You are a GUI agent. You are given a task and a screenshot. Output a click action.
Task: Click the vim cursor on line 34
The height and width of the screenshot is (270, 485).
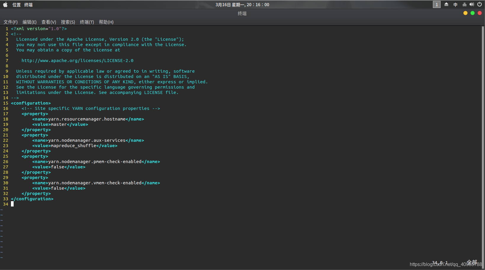coord(12,204)
